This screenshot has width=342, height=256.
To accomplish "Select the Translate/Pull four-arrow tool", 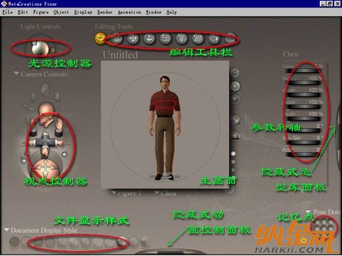I will 133,39.
